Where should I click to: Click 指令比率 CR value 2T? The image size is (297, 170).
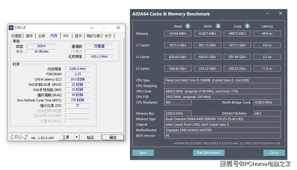point(77,105)
